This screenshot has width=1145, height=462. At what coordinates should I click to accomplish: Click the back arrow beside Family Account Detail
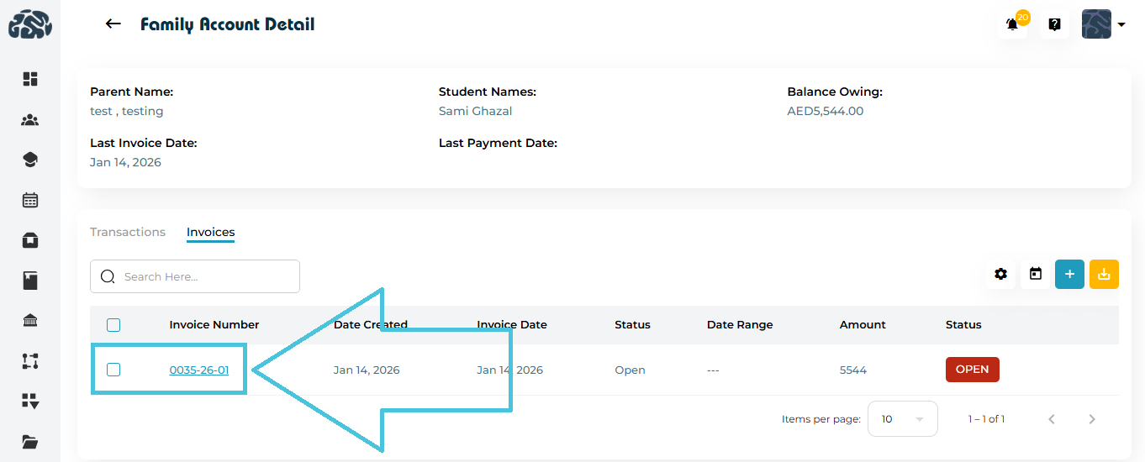pos(113,24)
